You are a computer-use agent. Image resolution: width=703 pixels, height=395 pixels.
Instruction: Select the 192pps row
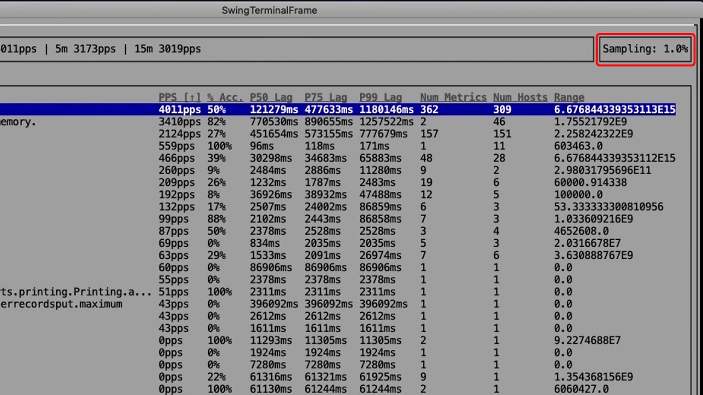(338, 195)
